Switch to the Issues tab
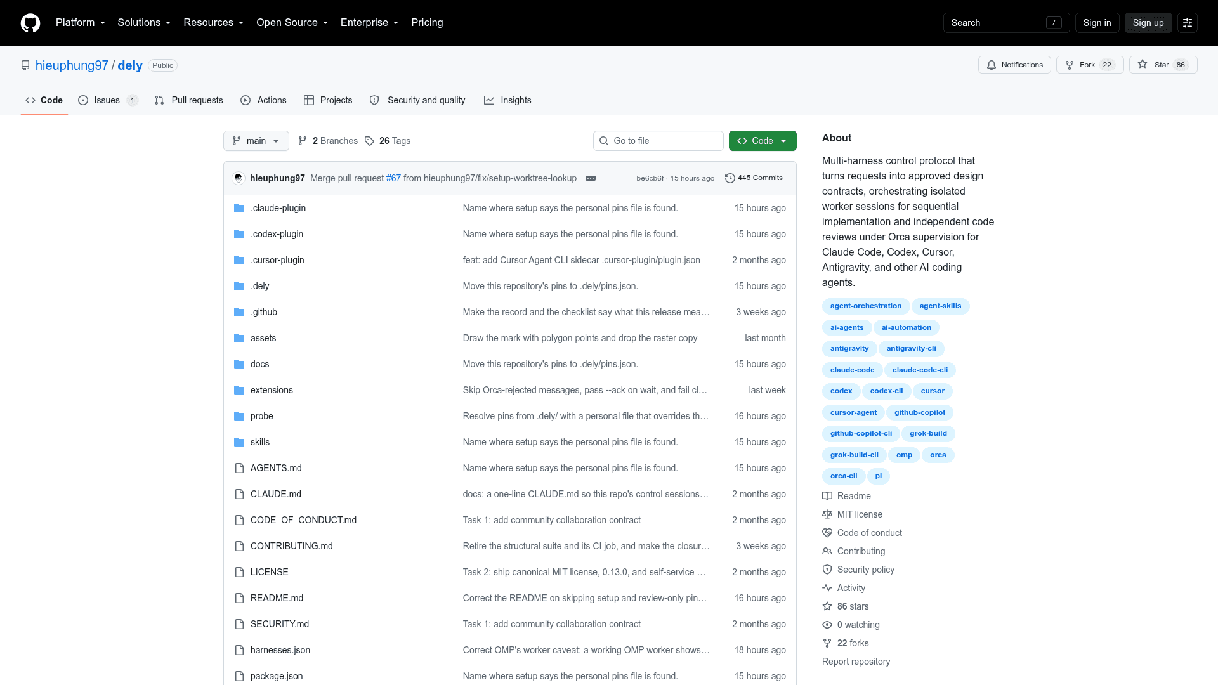The height and width of the screenshot is (685, 1218). pos(107,100)
